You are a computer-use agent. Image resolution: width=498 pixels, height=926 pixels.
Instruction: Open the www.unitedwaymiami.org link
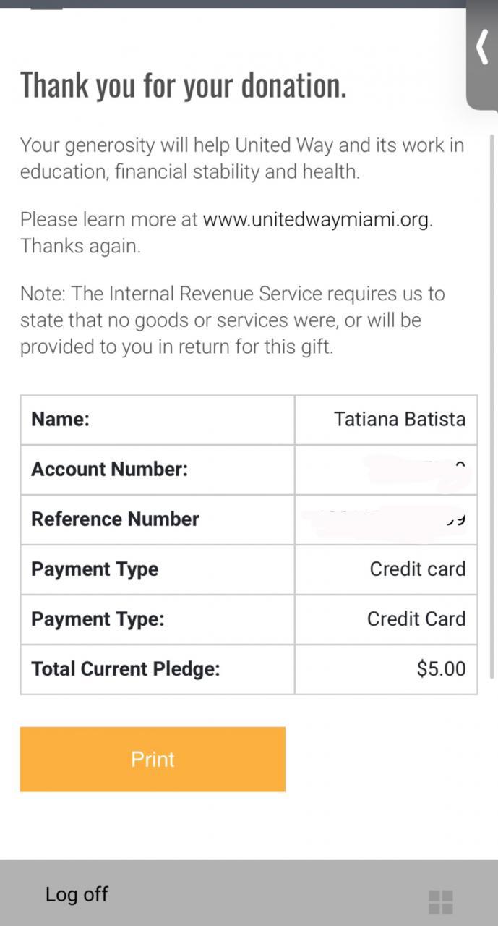[x=316, y=220]
